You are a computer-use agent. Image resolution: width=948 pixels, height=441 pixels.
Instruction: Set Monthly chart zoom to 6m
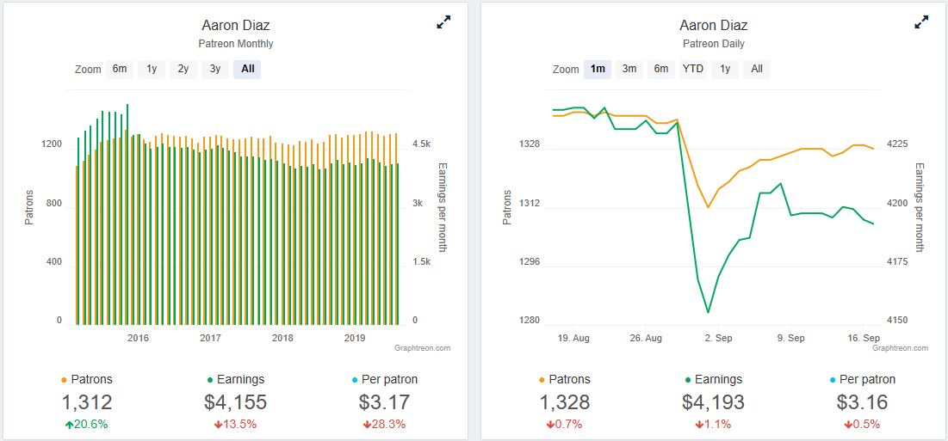coord(120,69)
